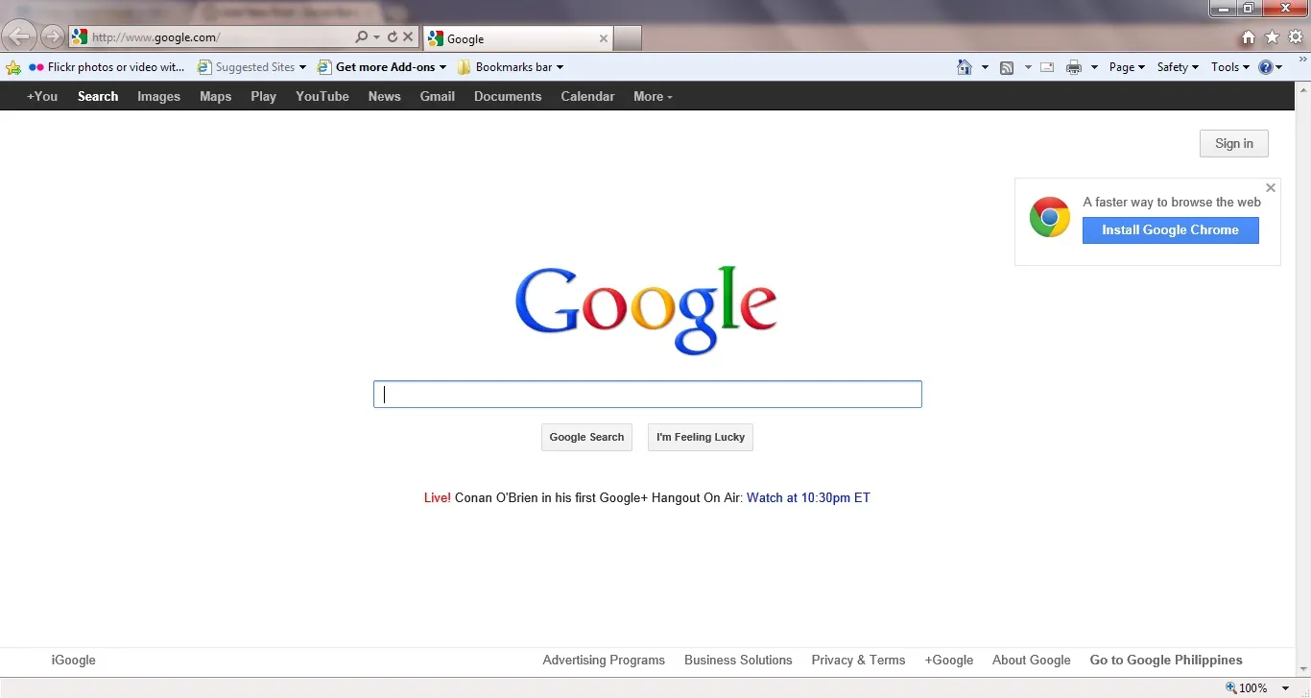Open the Page menu
Viewport: 1311px width, 698px height.
[1127, 67]
